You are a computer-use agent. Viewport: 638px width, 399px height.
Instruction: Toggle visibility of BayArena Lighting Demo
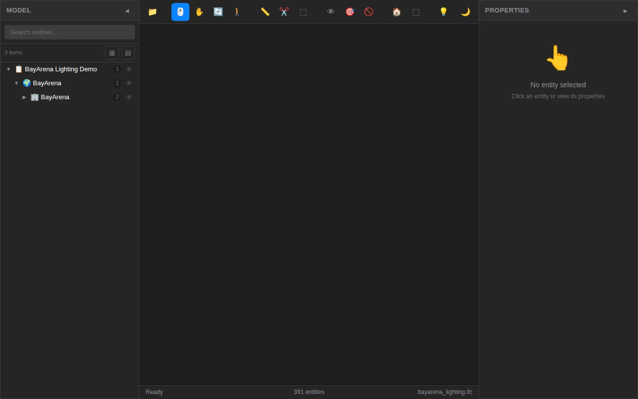click(129, 69)
